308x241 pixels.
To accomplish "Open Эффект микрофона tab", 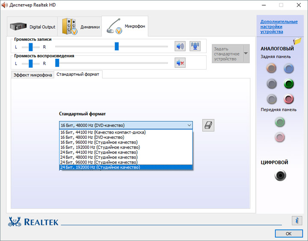I will [x=33, y=75].
